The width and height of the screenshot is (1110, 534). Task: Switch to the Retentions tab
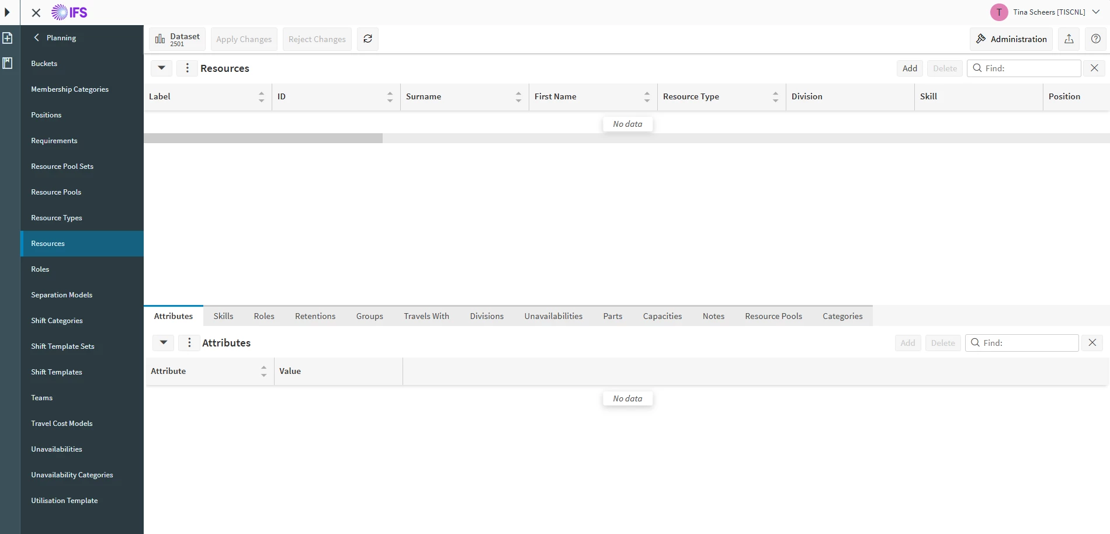pyautogui.click(x=315, y=316)
